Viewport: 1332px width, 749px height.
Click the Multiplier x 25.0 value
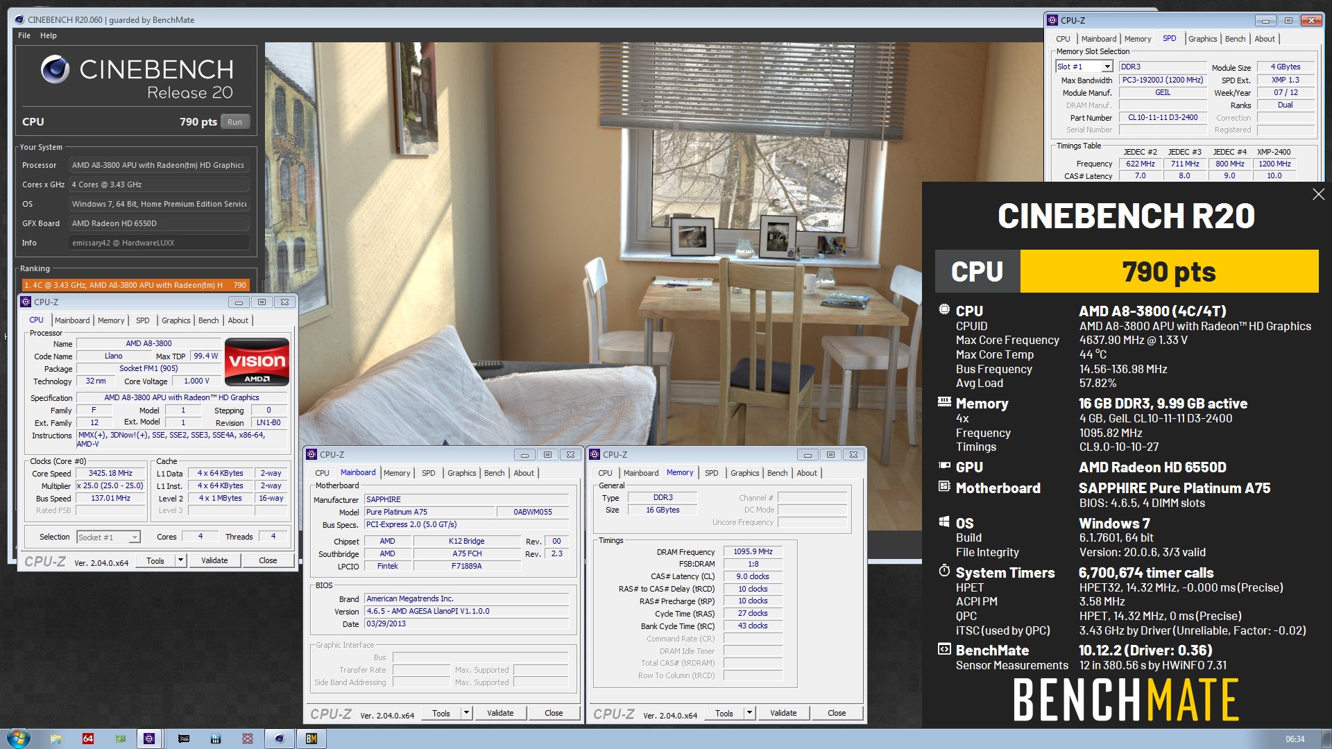pyautogui.click(x=110, y=485)
